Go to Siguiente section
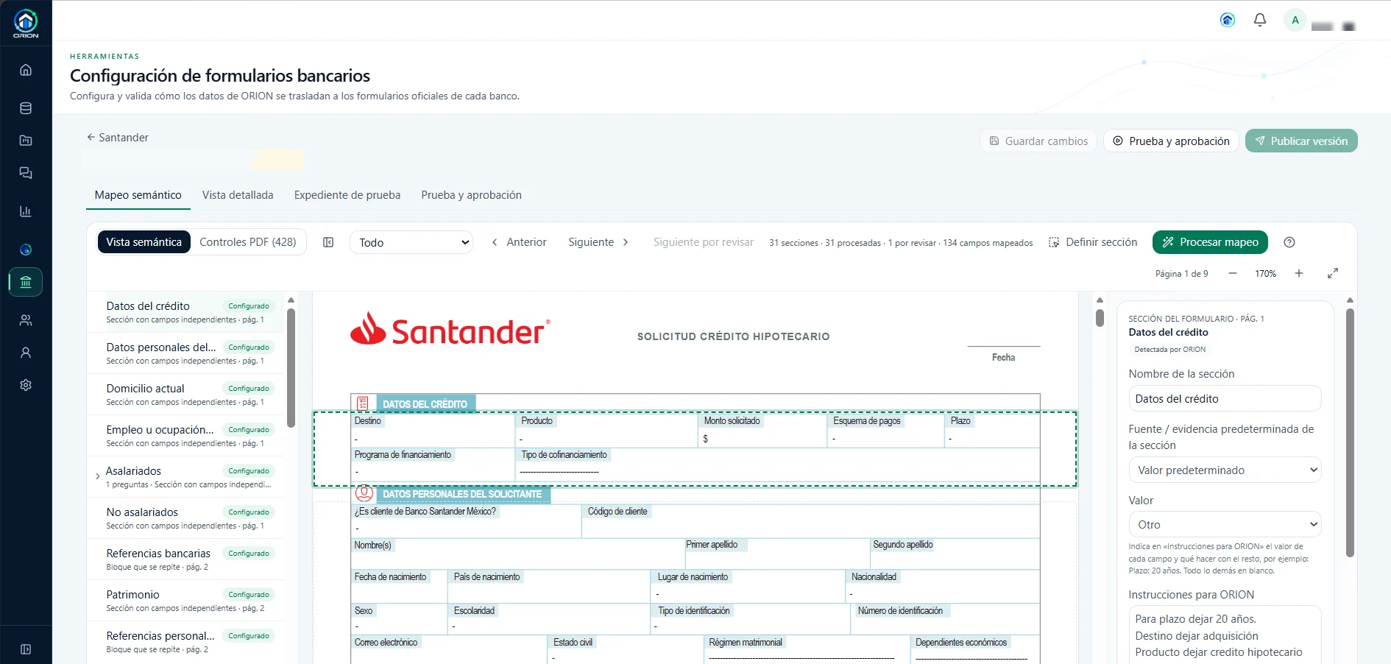Image resolution: width=1391 pixels, height=664 pixels. coord(598,242)
